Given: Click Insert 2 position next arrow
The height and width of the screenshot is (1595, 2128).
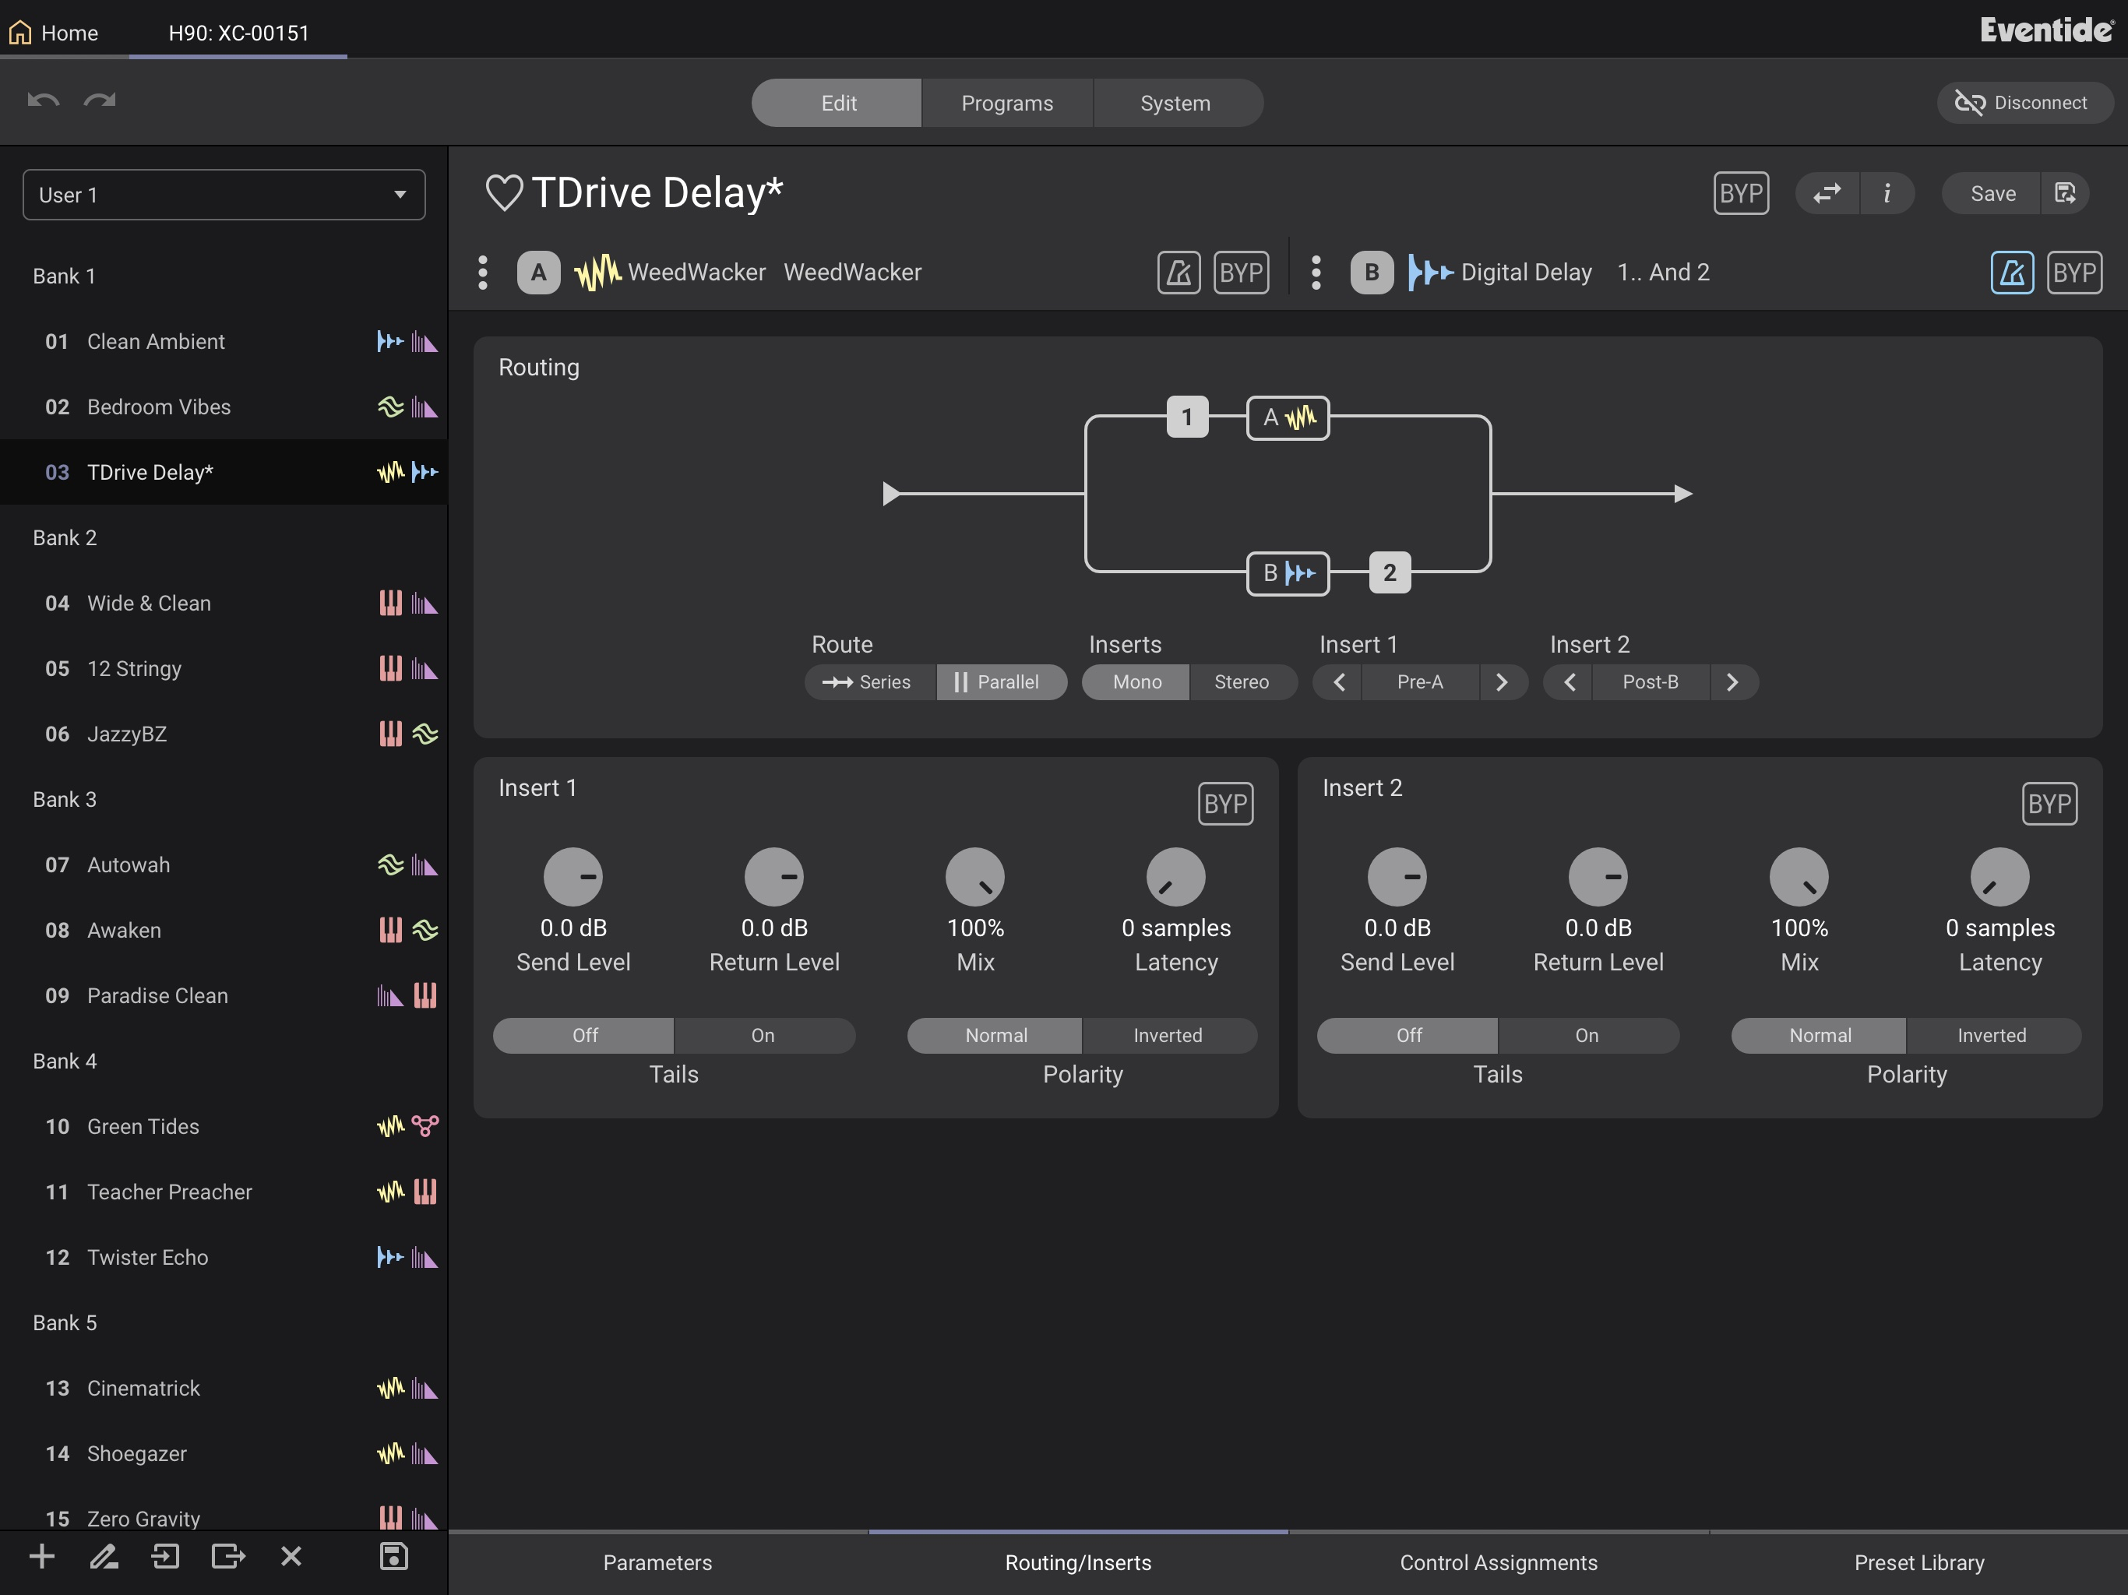Looking at the screenshot, I should [x=1732, y=682].
